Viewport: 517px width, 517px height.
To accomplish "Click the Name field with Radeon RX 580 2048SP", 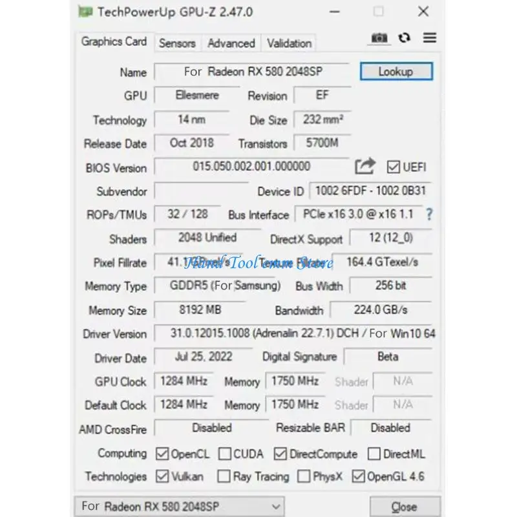I will (252, 72).
